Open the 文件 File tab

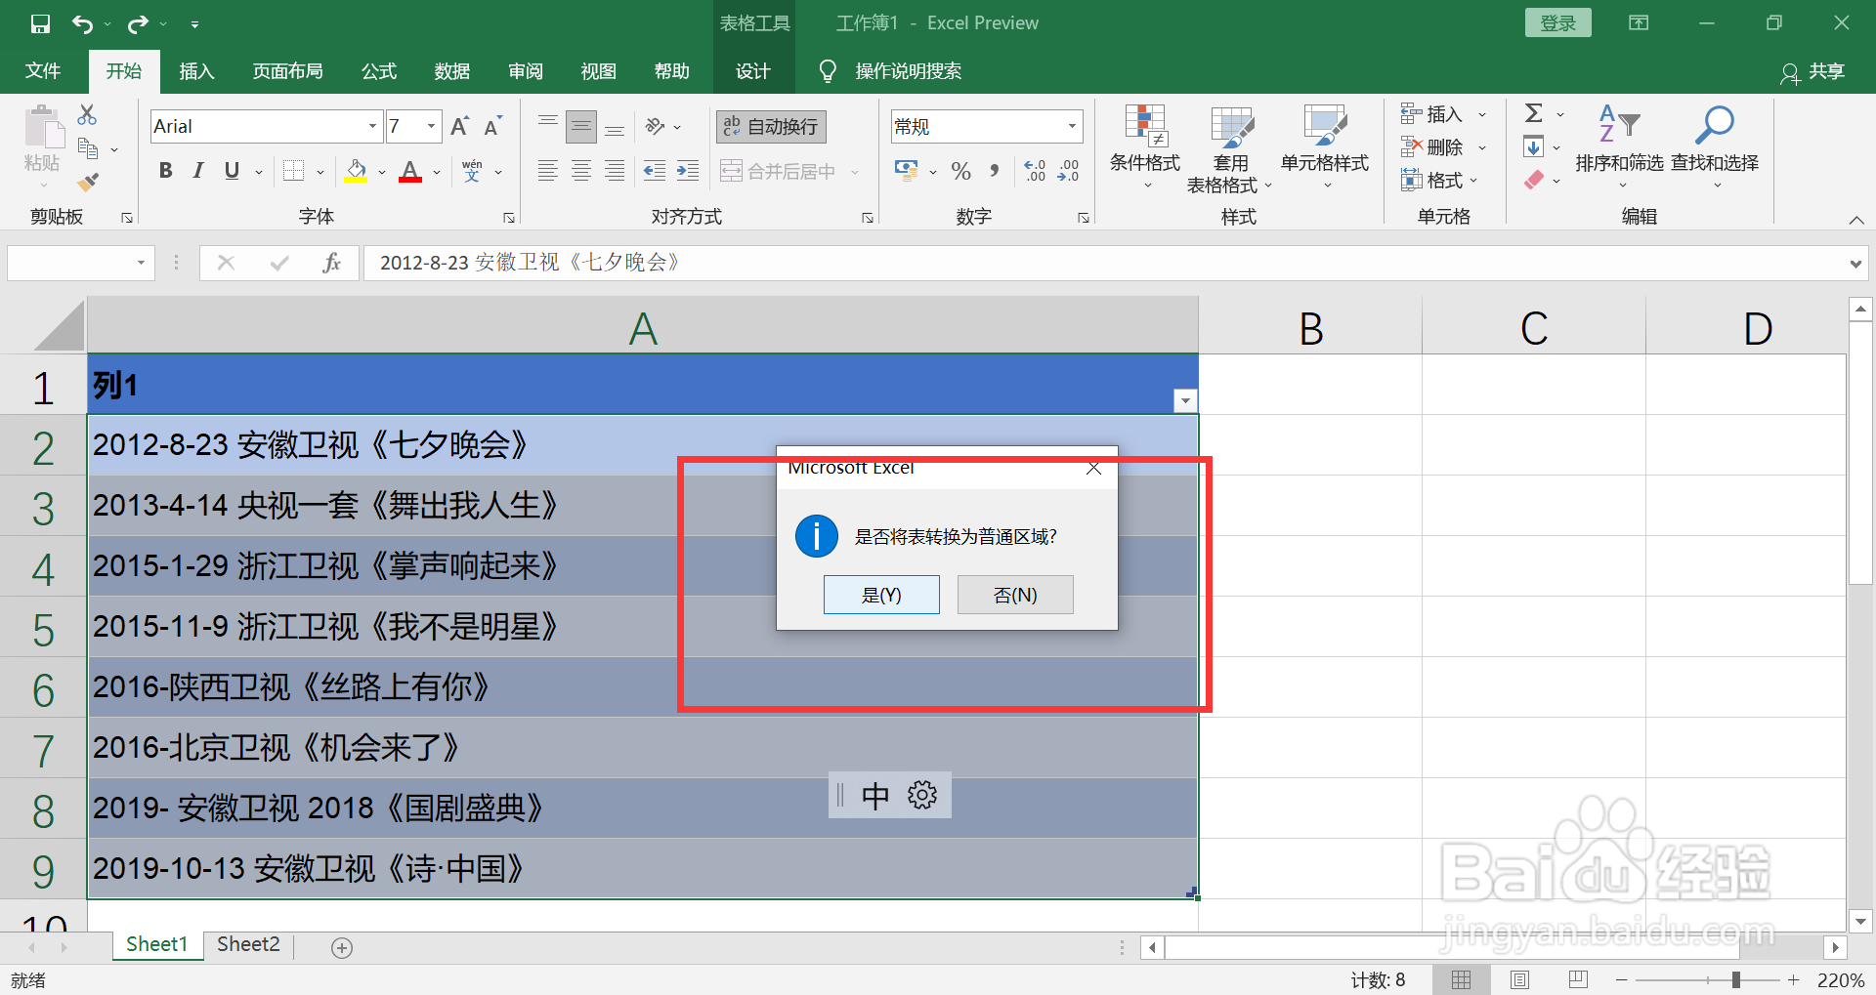pyautogui.click(x=43, y=71)
